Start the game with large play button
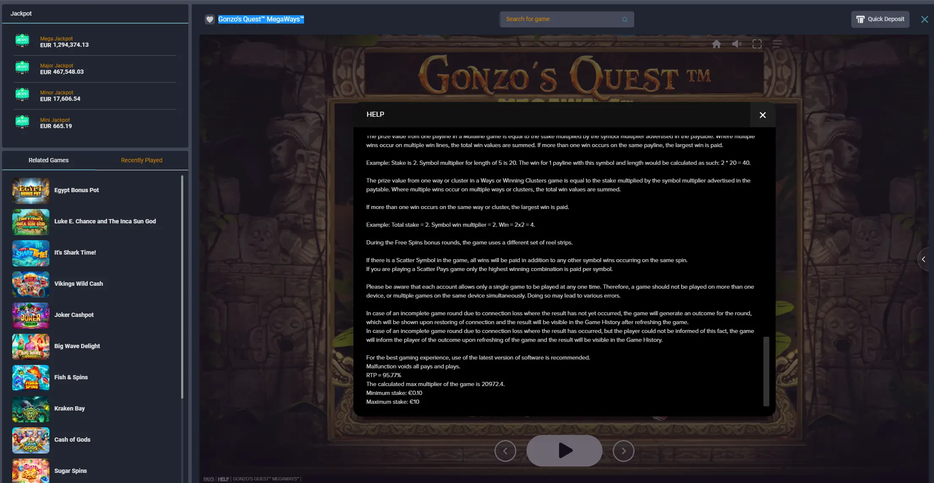 pyautogui.click(x=564, y=451)
